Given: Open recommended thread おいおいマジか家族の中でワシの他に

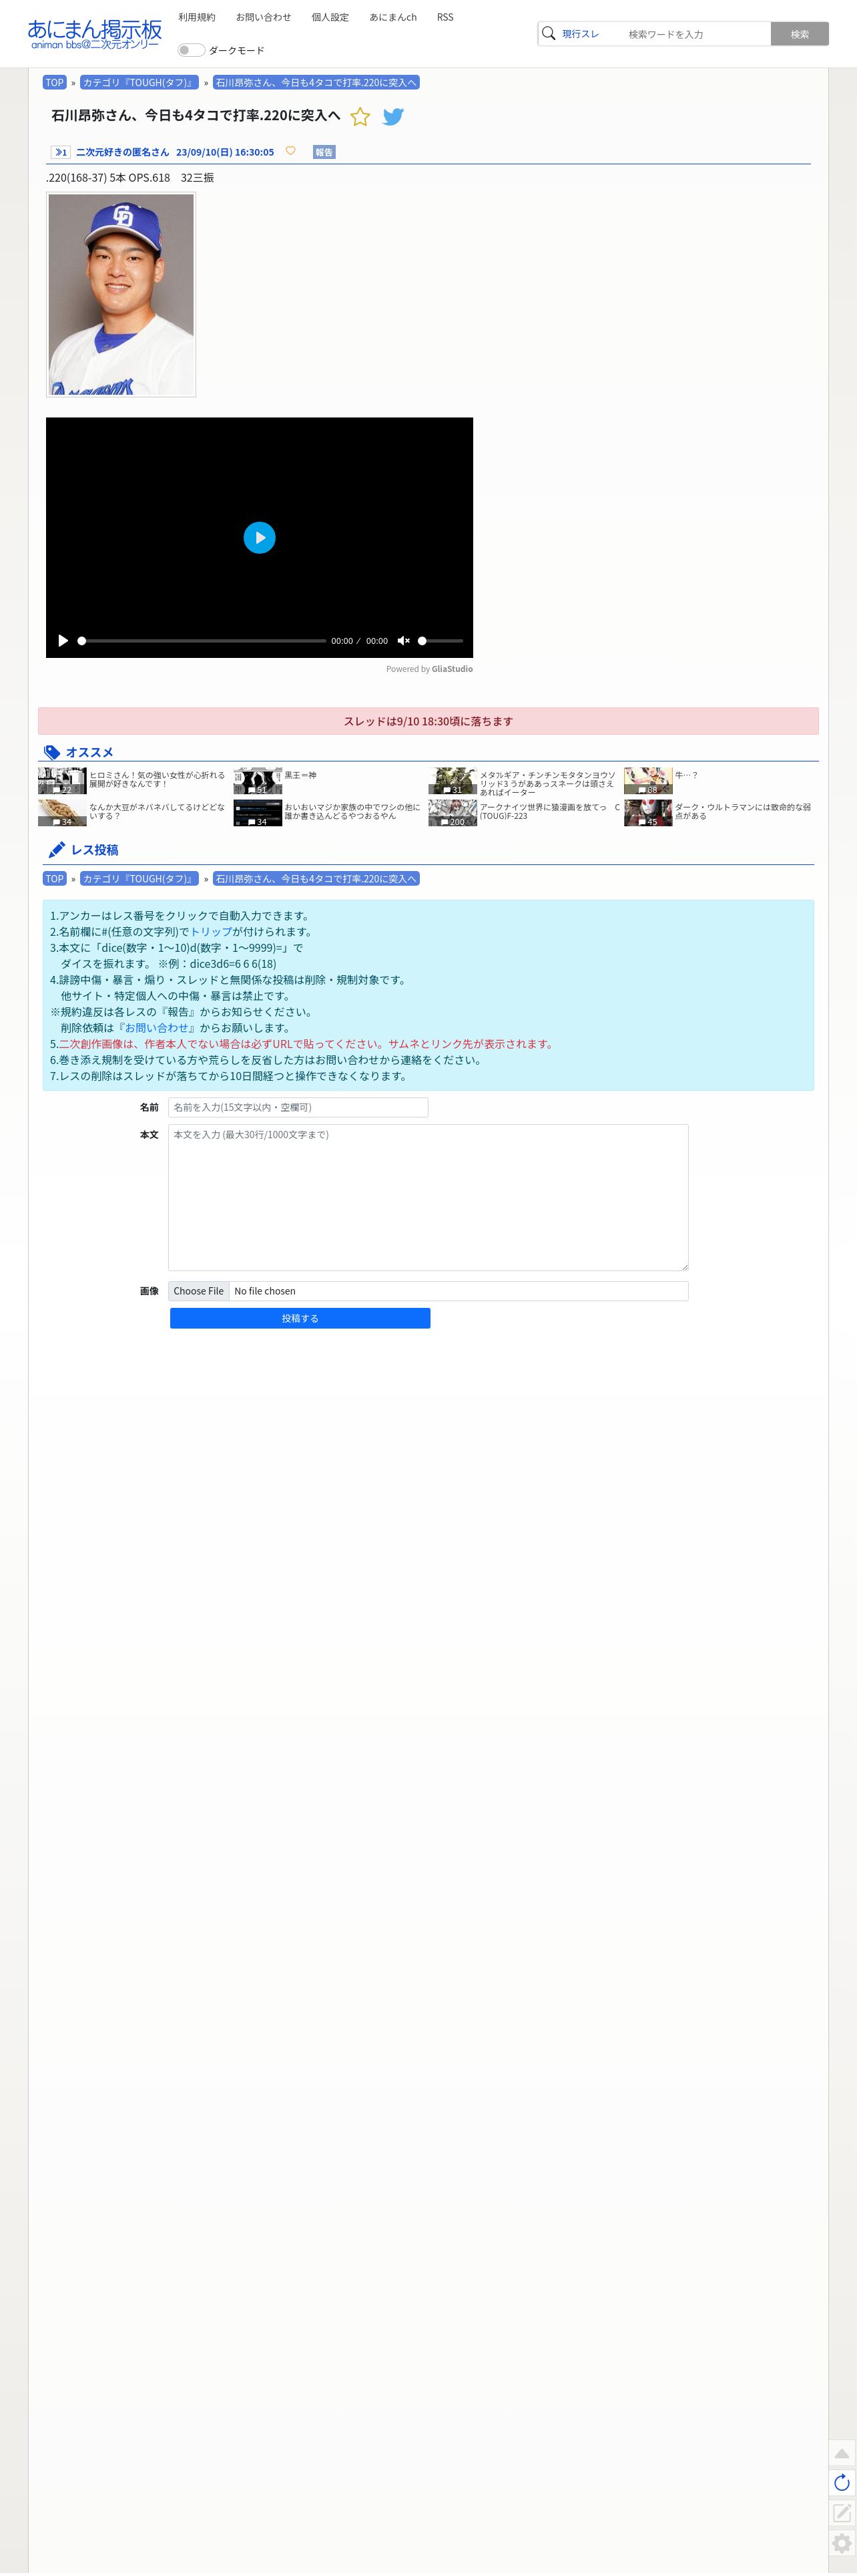Looking at the screenshot, I should point(351,811).
